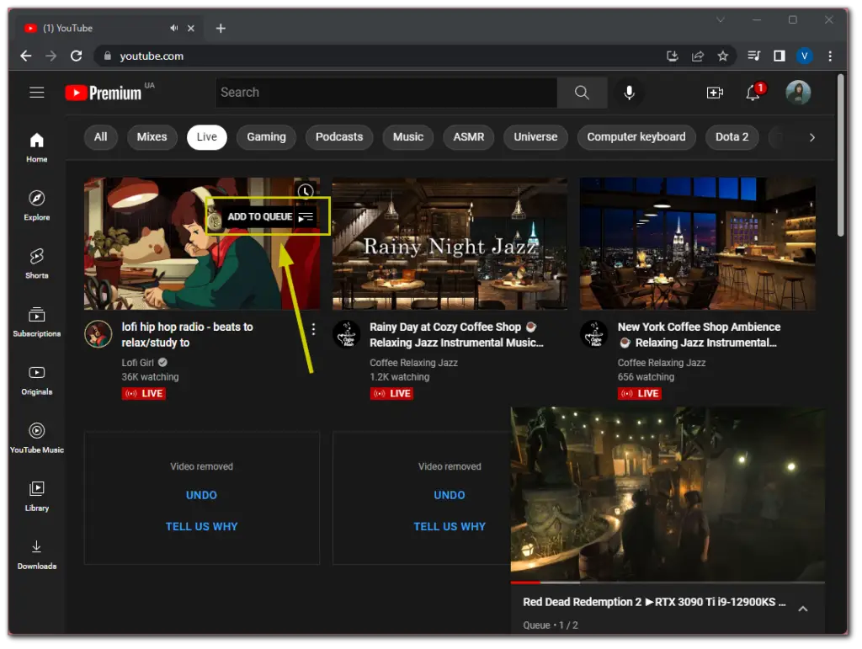Open the Shorts section
This screenshot has height=649, width=862.
point(36,263)
